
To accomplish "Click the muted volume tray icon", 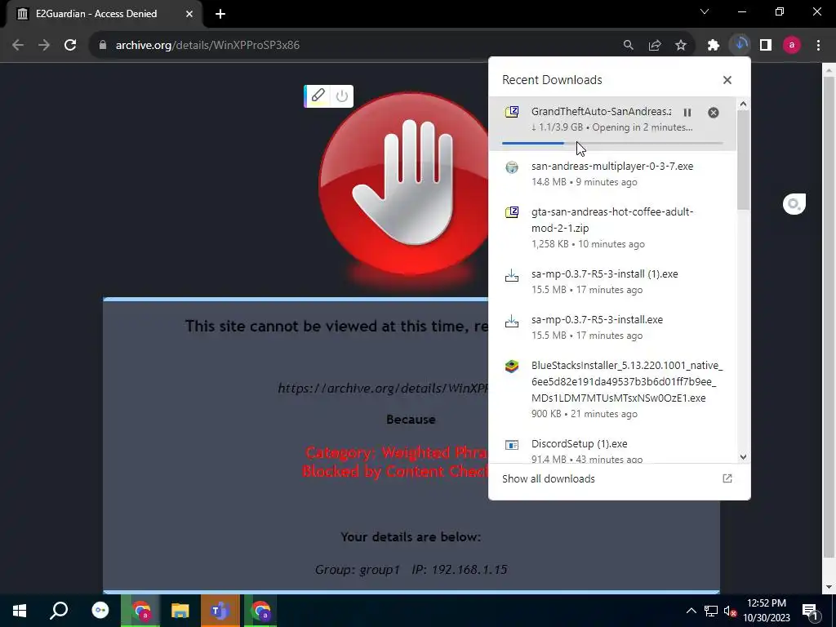I will [729, 611].
